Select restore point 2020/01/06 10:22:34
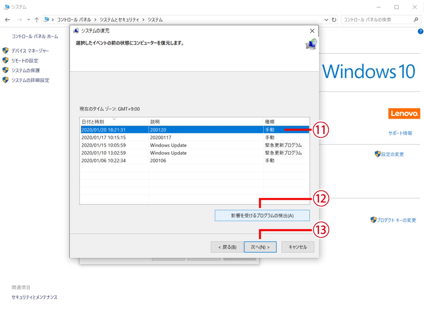 click(x=195, y=160)
